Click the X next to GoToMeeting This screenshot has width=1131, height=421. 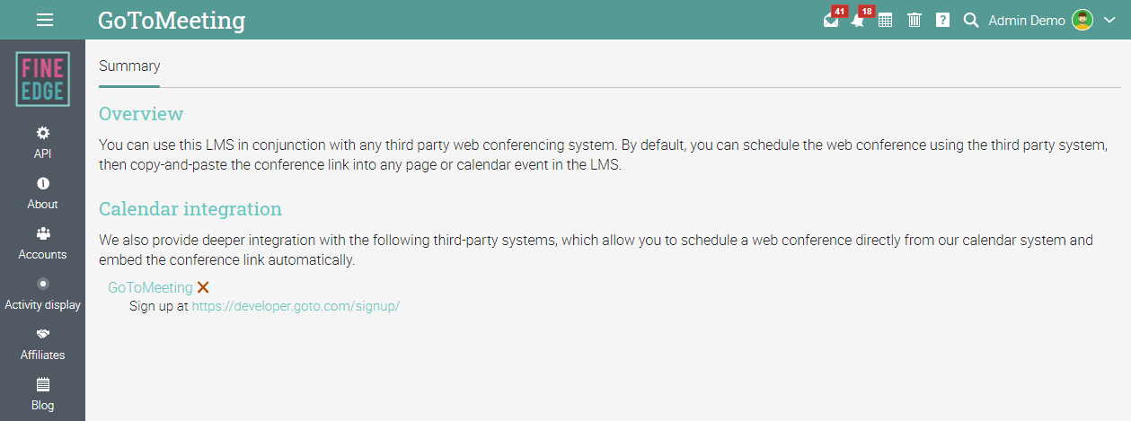203,287
